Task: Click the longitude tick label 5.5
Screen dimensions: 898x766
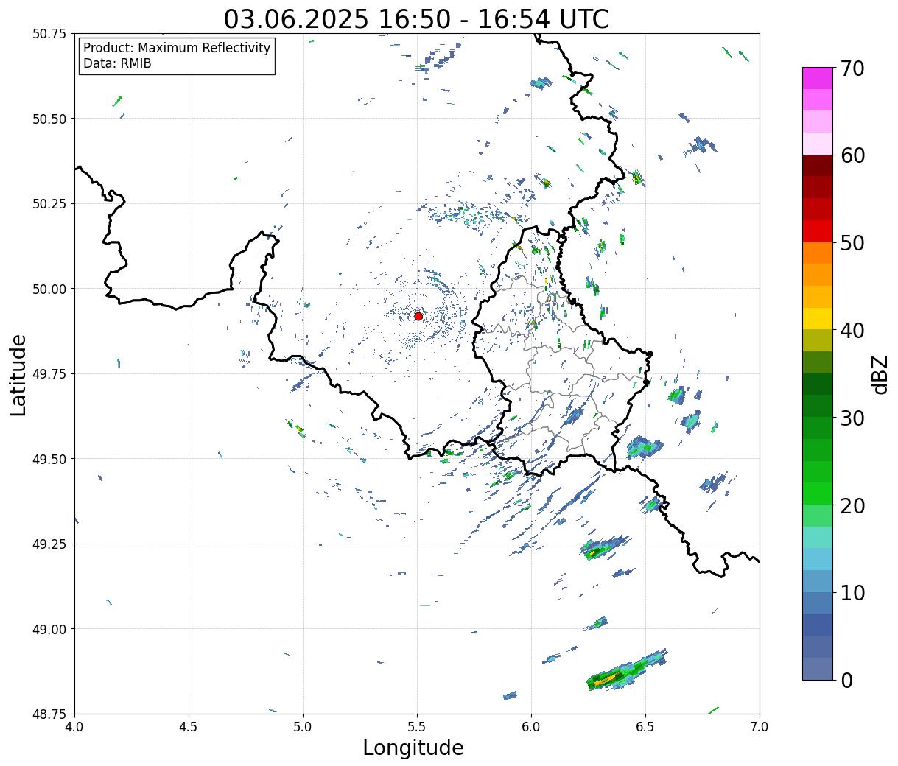Action: [x=417, y=727]
